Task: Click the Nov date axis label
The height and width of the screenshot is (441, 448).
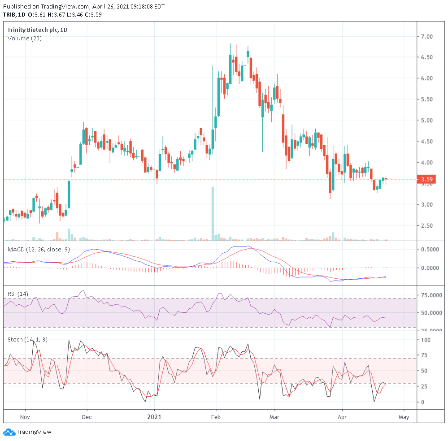Action: pyautogui.click(x=25, y=417)
